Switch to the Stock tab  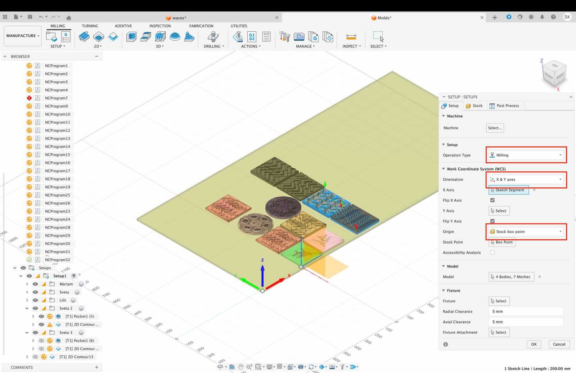click(474, 106)
